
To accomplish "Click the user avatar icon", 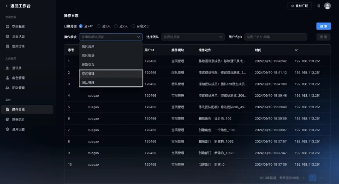I will (327, 6).
